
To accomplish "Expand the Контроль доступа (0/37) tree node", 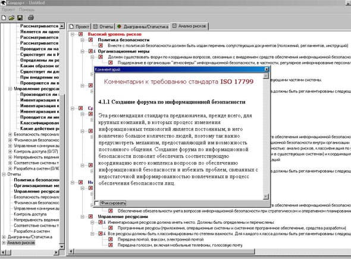I will tap(10, 151).
